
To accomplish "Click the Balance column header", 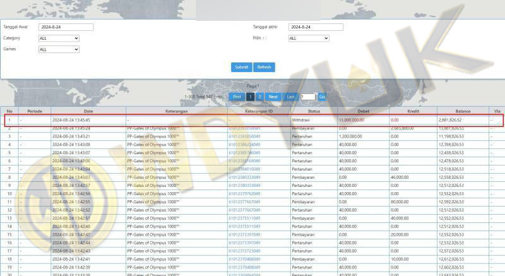I will pos(462,111).
